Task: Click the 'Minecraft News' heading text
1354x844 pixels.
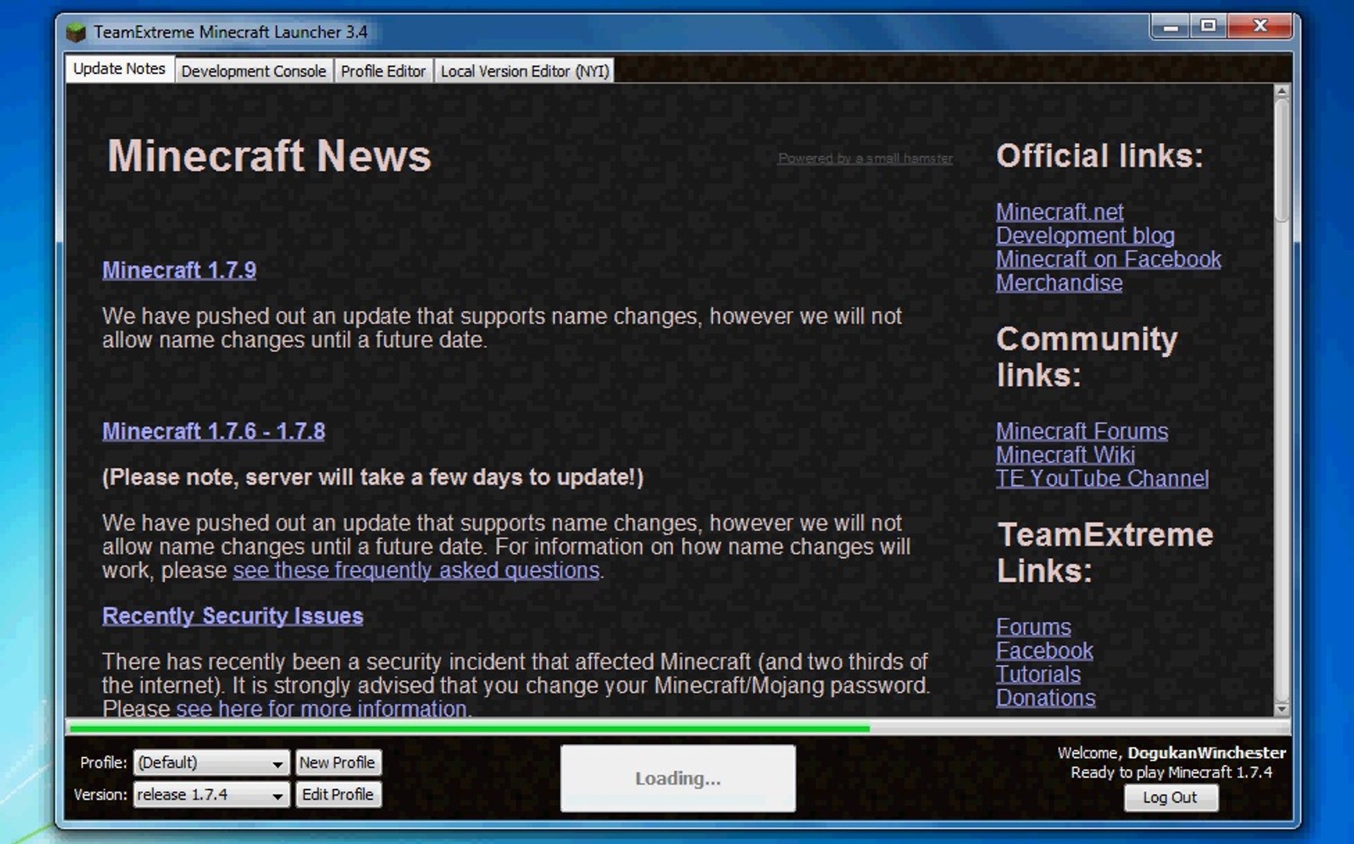Action: [x=269, y=156]
